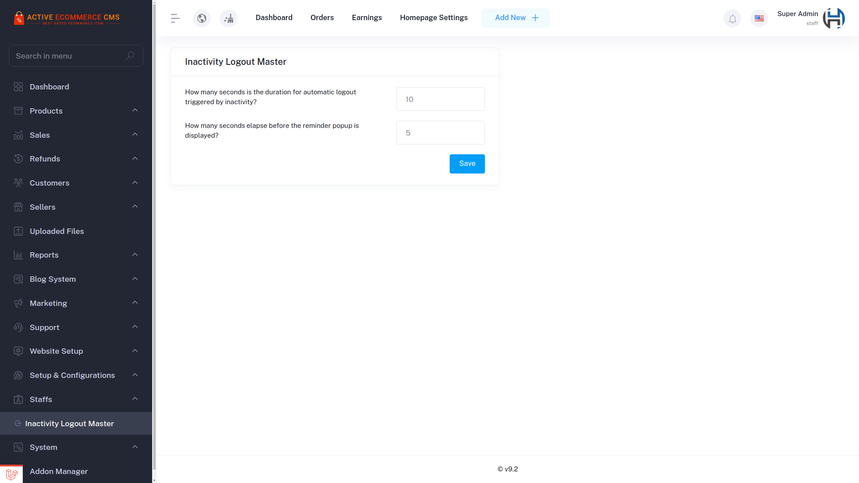Image resolution: width=859 pixels, height=483 pixels.
Task: Expand the System sidebar section
Action: 76,447
